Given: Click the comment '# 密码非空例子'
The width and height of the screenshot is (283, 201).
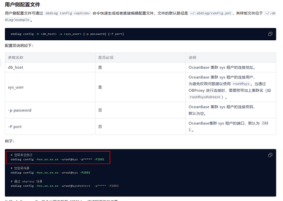Looking at the screenshot, I should (21, 155).
